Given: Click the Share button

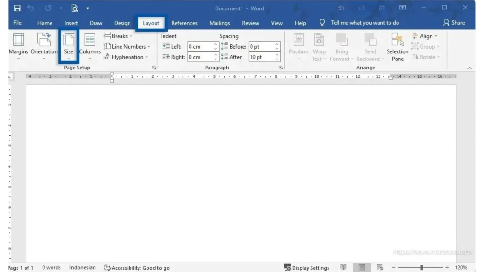Looking at the screenshot, I should pos(454,23).
